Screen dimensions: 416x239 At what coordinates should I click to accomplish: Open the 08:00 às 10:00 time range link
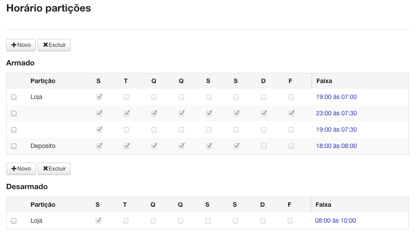[335, 221]
